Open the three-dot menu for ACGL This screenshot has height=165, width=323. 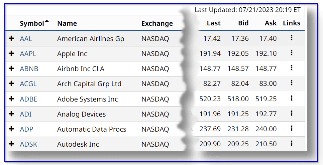click(292, 83)
